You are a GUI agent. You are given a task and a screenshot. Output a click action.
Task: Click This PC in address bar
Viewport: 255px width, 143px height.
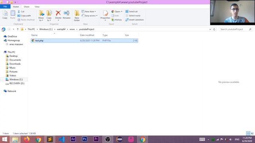pyautogui.click(x=31, y=29)
